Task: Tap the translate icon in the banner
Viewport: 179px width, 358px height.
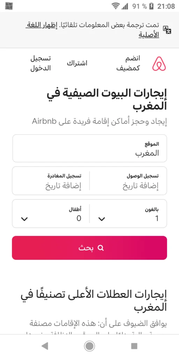Action: [167, 30]
